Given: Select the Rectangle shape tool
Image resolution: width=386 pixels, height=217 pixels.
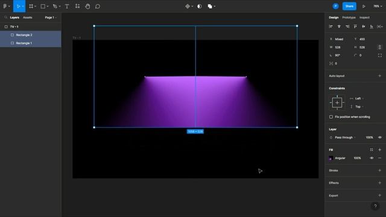Looking at the screenshot, I should 43,7.
